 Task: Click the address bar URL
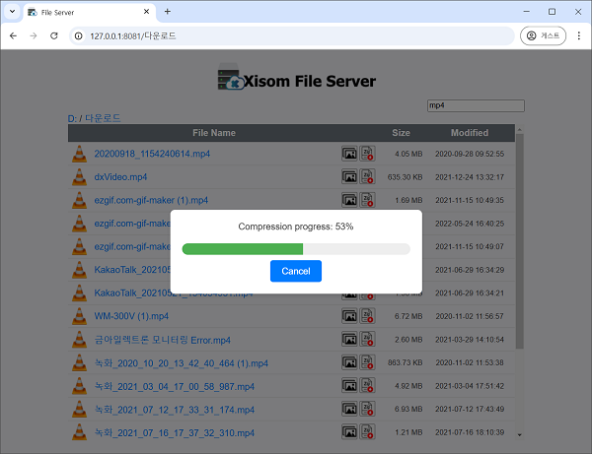[x=133, y=35]
